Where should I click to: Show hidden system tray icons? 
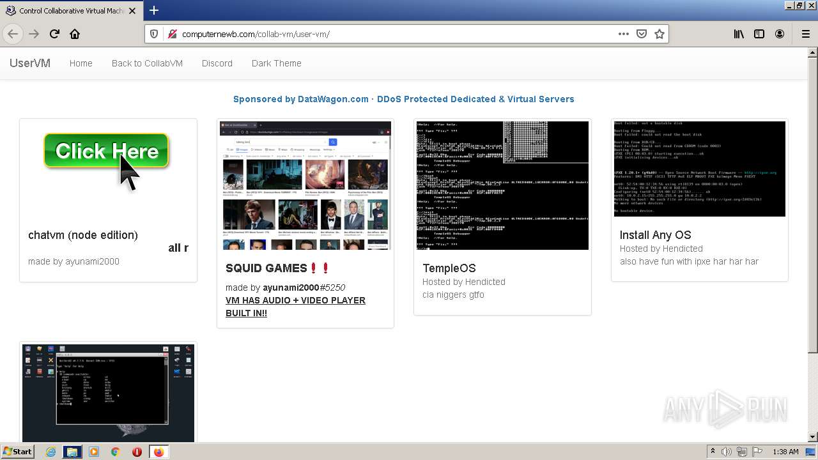coord(713,452)
